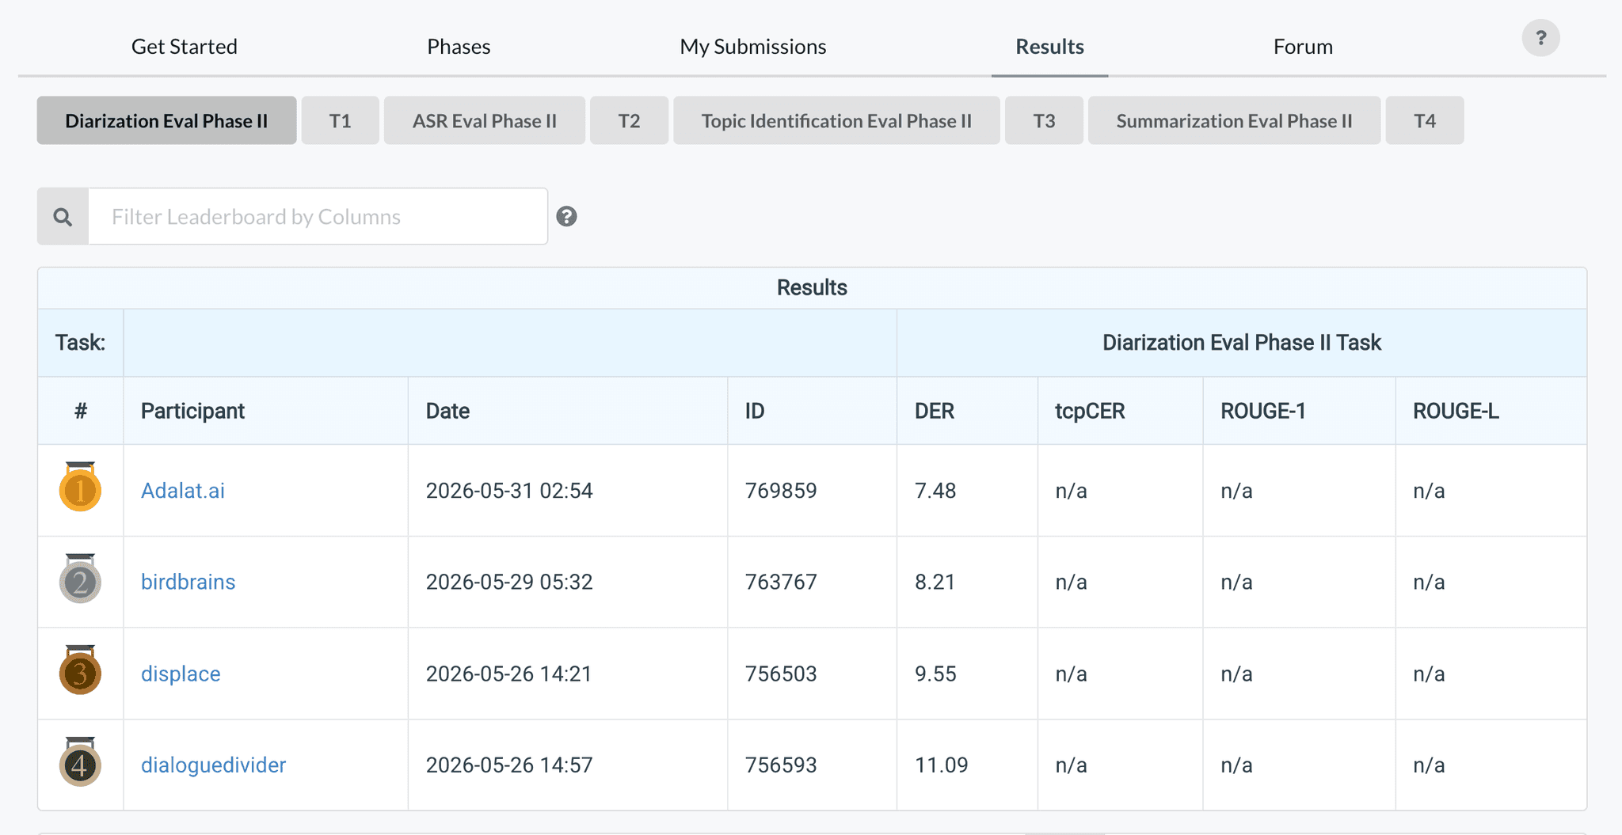This screenshot has width=1622, height=835.
Task: Select the T3 phase button
Action: [1044, 120]
